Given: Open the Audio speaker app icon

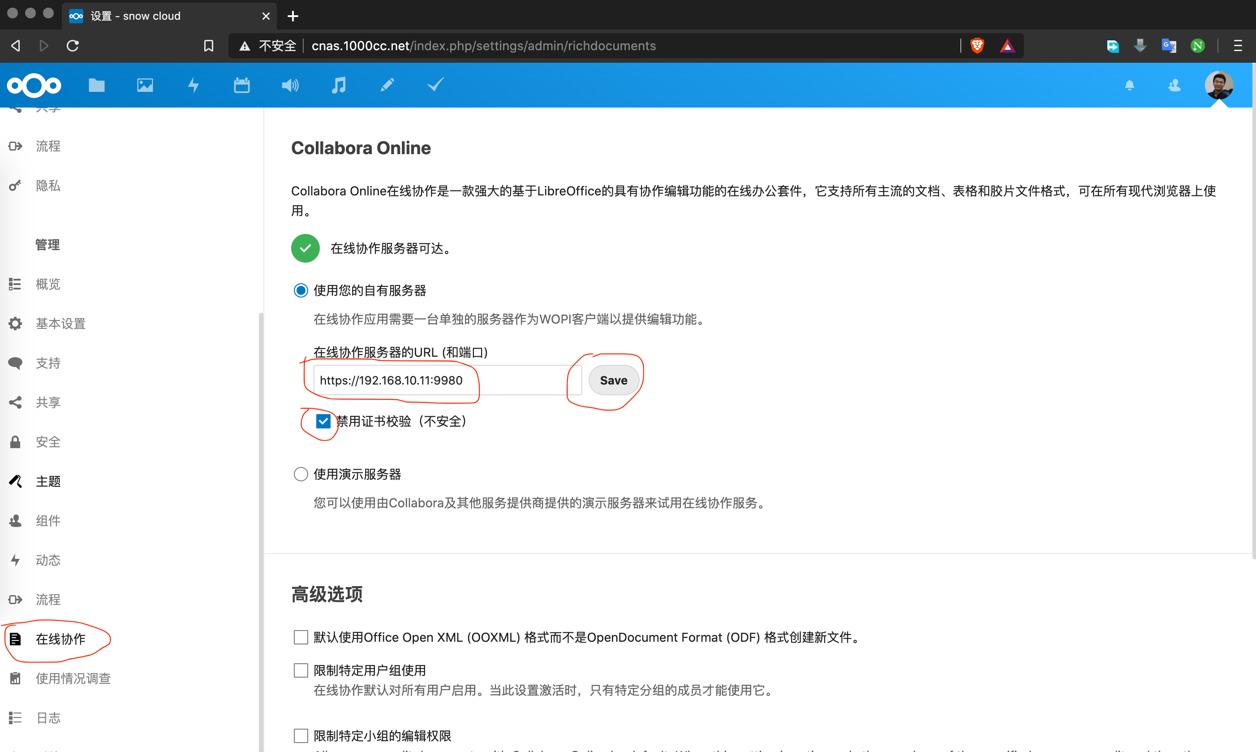Looking at the screenshot, I should (290, 85).
